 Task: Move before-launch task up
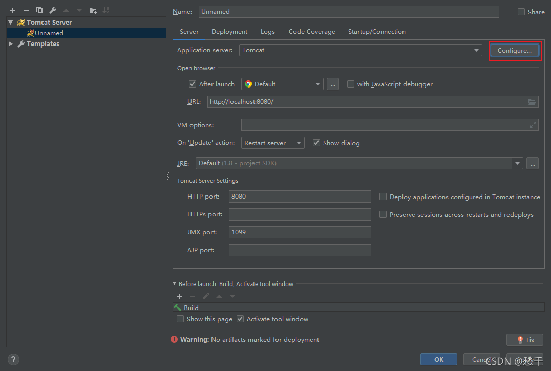[219, 296]
